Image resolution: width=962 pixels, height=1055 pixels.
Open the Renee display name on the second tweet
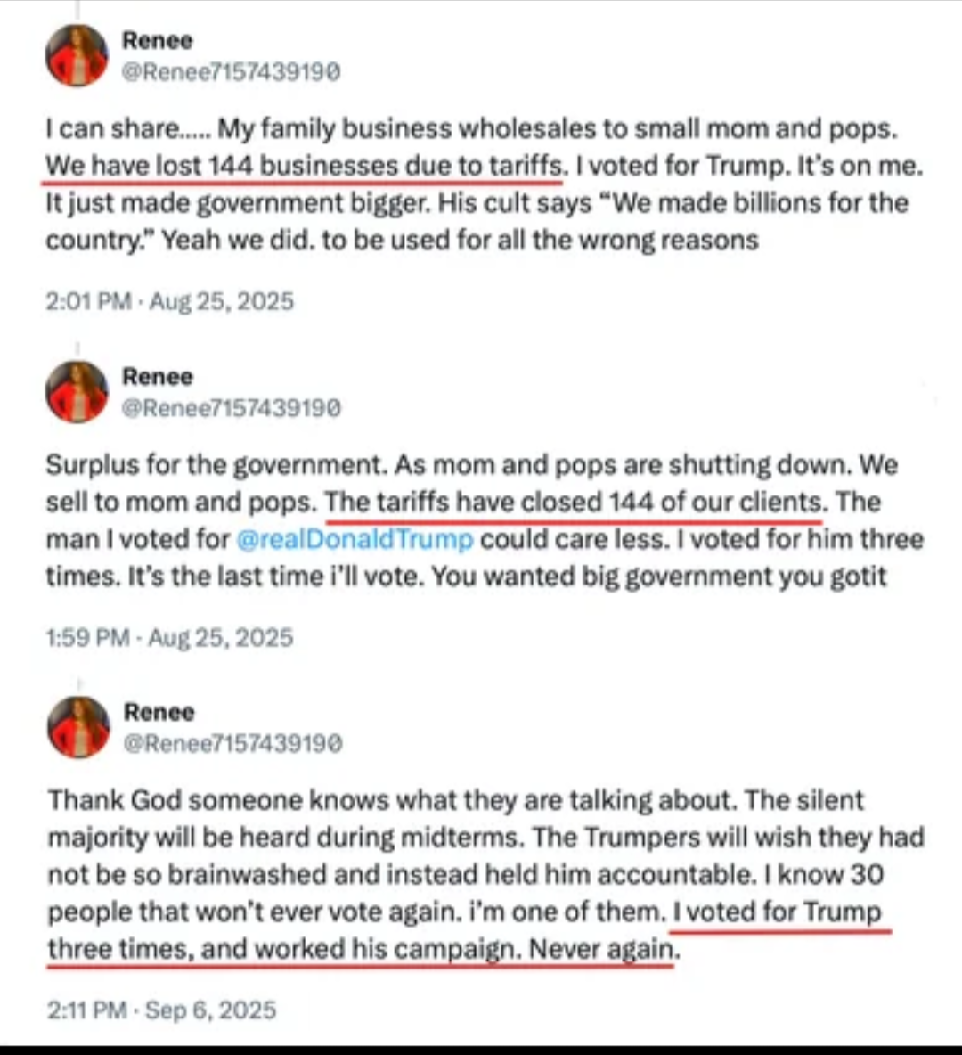pyautogui.click(x=157, y=377)
